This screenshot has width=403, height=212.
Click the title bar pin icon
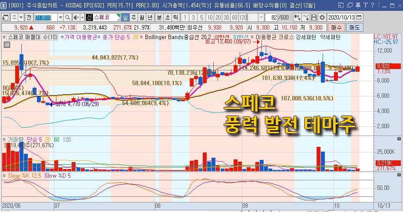(358, 5)
